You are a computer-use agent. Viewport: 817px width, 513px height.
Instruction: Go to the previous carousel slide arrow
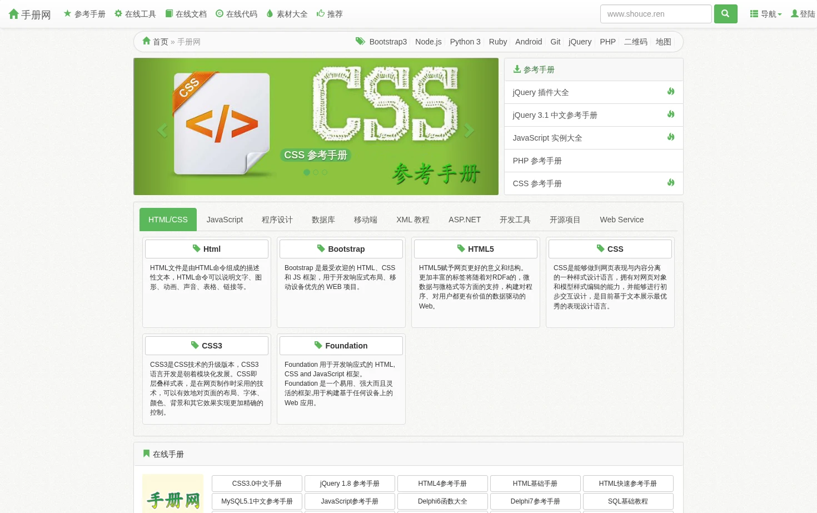[162, 130]
